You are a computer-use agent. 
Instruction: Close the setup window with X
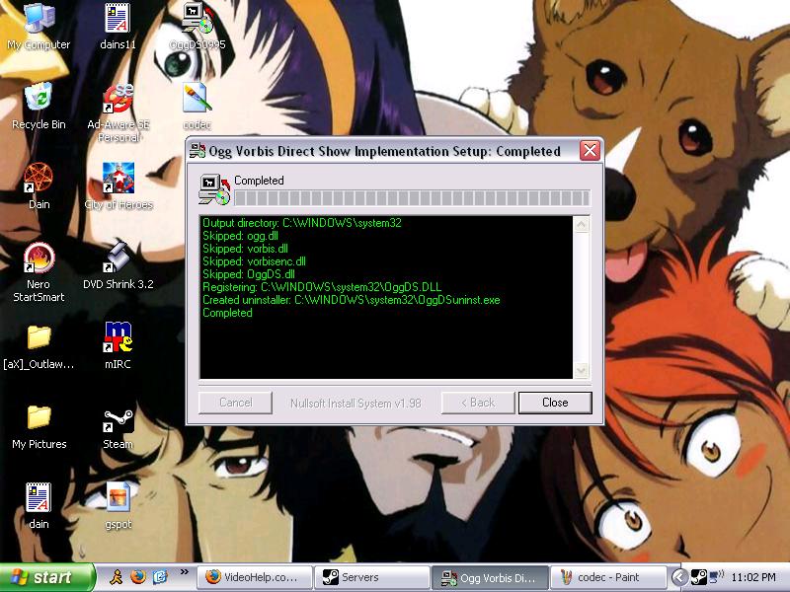click(x=590, y=151)
